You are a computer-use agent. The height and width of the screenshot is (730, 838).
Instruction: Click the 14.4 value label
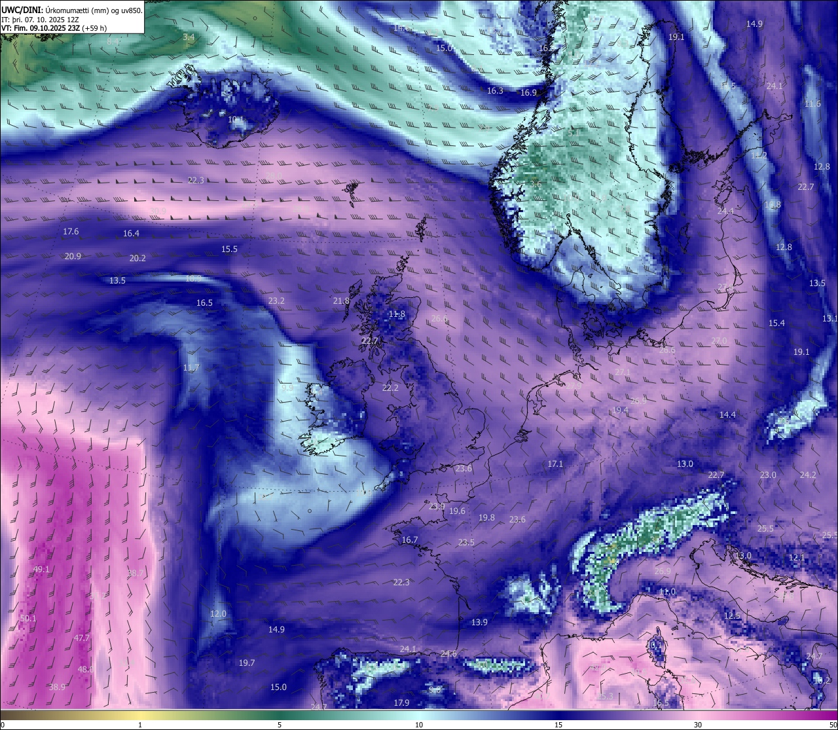pyautogui.click(x=727, y=415)
